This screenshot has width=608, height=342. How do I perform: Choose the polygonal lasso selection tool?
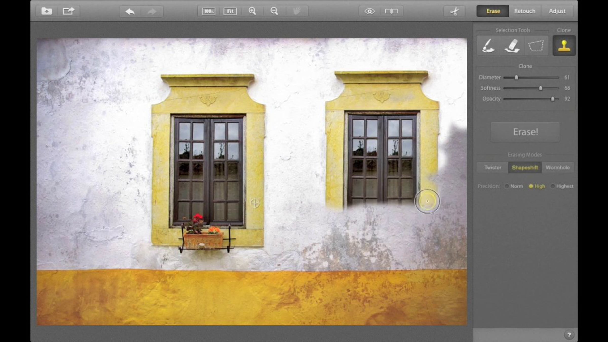[536, 46]
